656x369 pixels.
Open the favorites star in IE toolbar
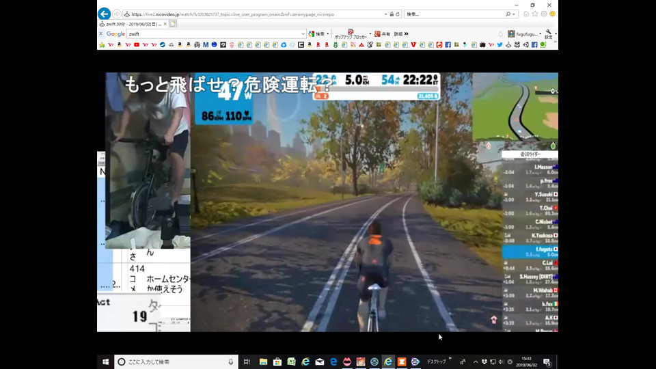tap(534, 14)
